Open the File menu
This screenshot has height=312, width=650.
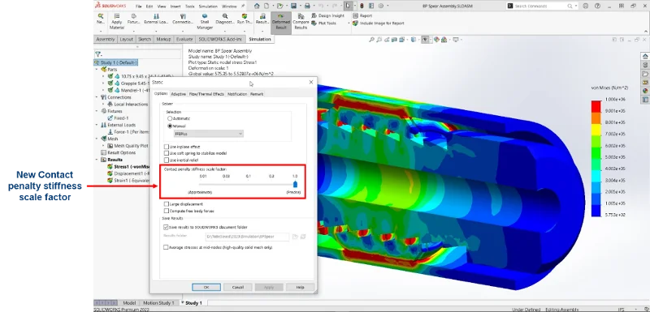point(138,6)
